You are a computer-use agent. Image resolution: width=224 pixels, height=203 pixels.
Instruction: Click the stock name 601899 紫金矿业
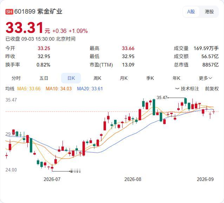[x=38, y=12]
